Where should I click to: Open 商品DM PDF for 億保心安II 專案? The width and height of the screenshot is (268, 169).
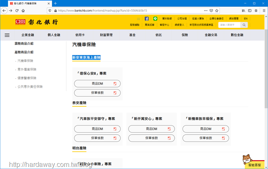click(x=97, y=84)
